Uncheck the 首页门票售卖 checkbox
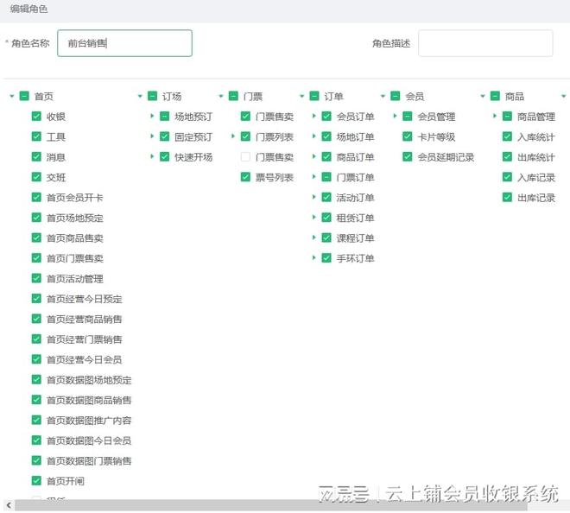This screenshot has width=570, height=513. [x=36, y=258]
